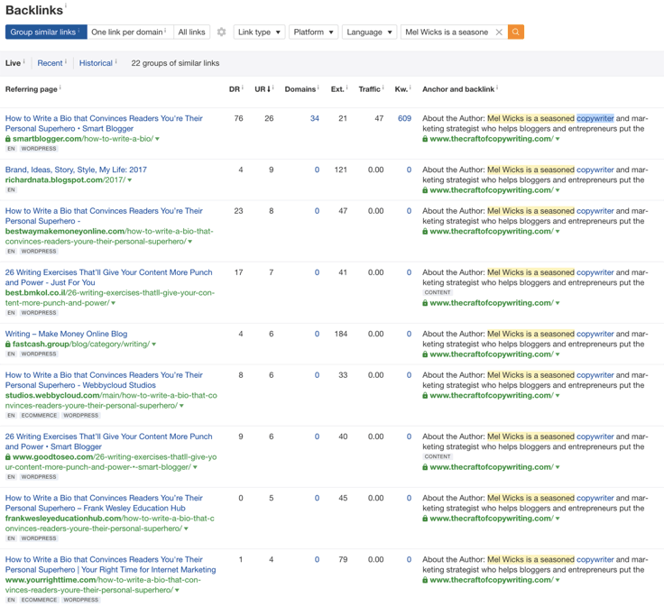Open the Historical tab
This screenshot has height=607, width=664.
[x=96, y=63]
